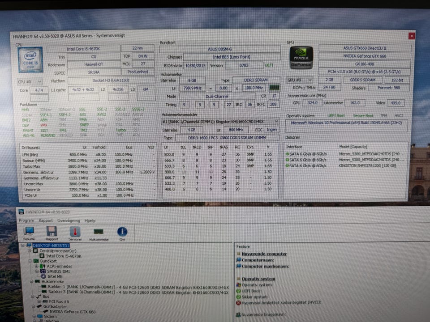430x322 pixels.
Task: Expand the PCI Bus #0 node
Action: click(x=39, y=301)
